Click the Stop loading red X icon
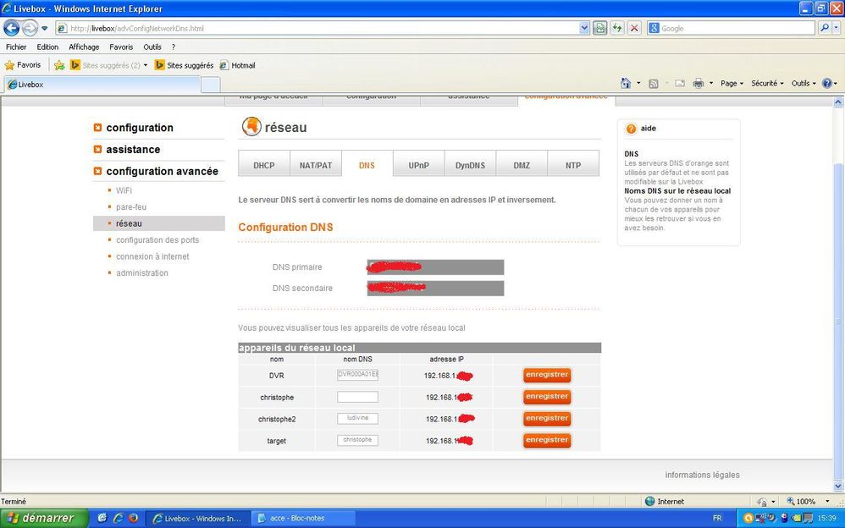Screen dimensions: 845x528 pos(634,28)
